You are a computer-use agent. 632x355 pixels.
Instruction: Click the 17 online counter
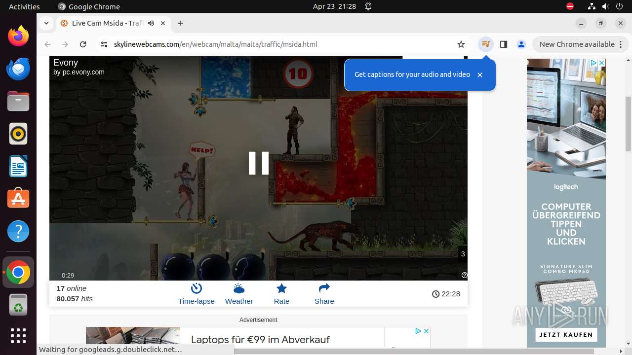click(72, 288)
